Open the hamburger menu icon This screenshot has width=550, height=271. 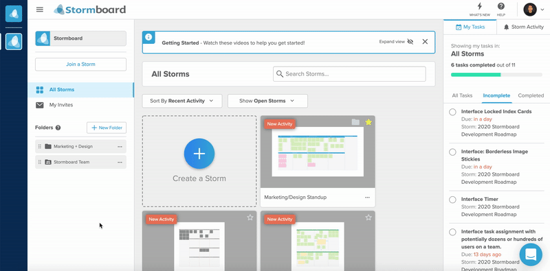click(x=40, y=10)
